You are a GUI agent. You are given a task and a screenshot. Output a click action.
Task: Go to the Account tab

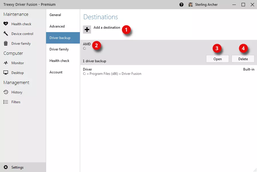63,72
